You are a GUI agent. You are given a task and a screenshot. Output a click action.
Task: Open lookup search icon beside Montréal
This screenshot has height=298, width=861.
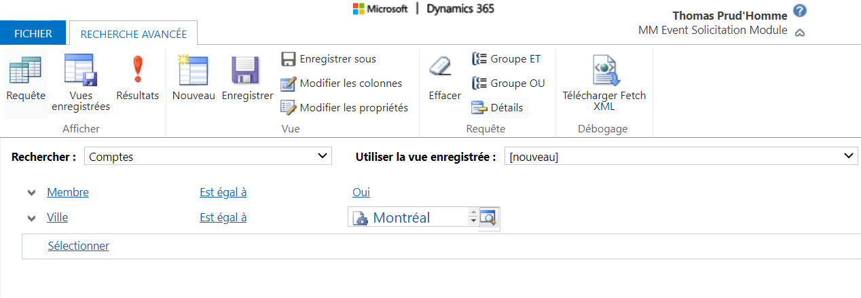(x=488, y=218)
